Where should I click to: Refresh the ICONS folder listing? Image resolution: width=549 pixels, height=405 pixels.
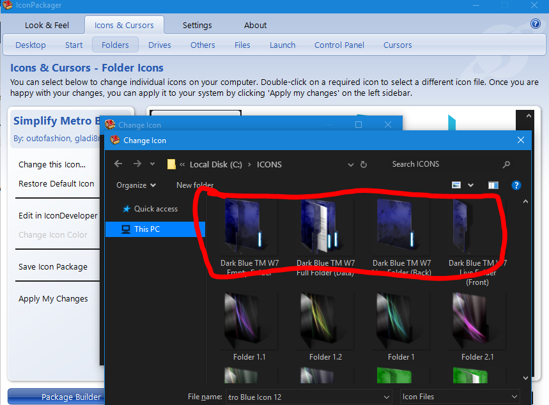364,164
